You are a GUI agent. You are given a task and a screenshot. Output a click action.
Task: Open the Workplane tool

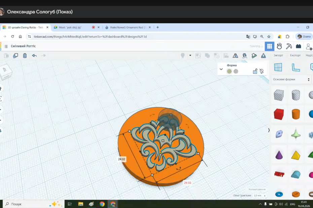pos(278,67)
